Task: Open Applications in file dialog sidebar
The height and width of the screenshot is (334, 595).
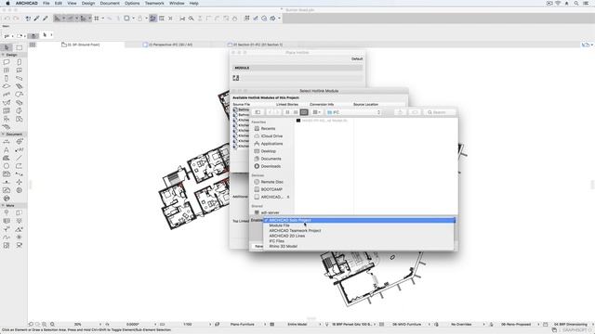Action: 271,144
